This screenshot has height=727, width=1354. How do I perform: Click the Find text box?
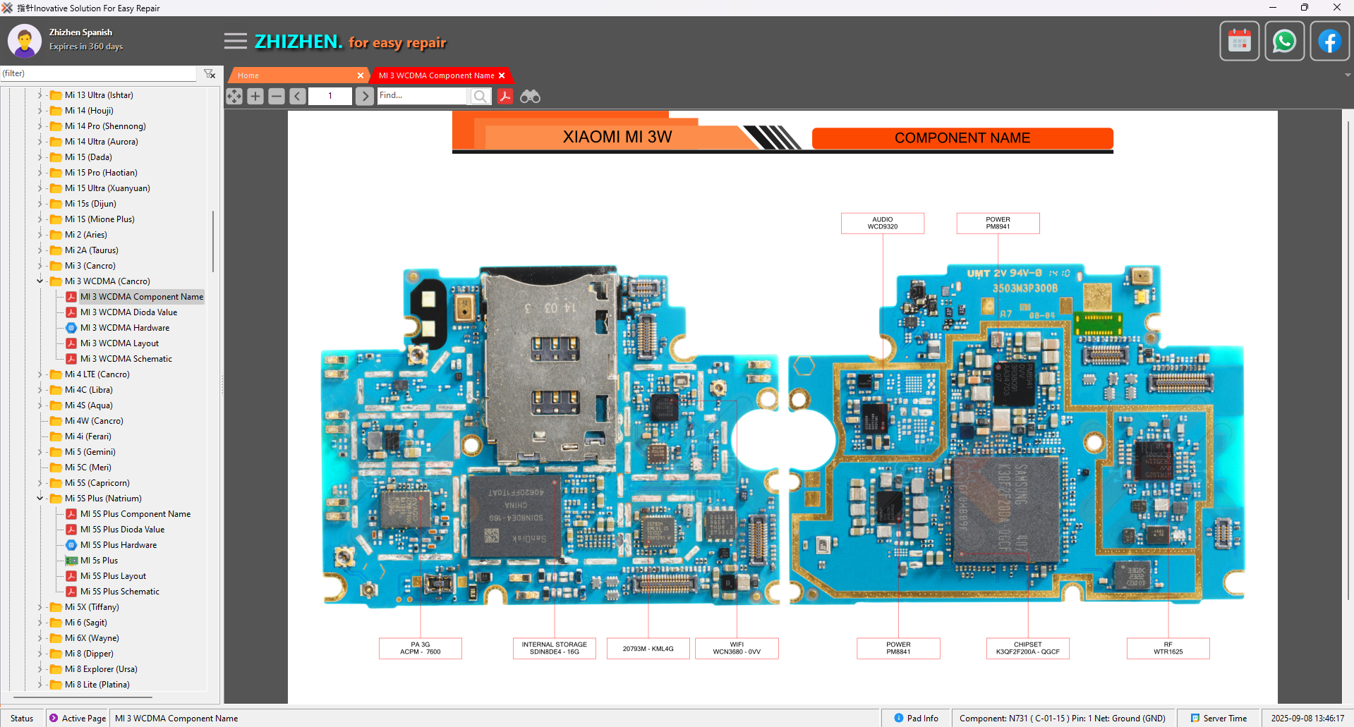click(x=422, y=96)
